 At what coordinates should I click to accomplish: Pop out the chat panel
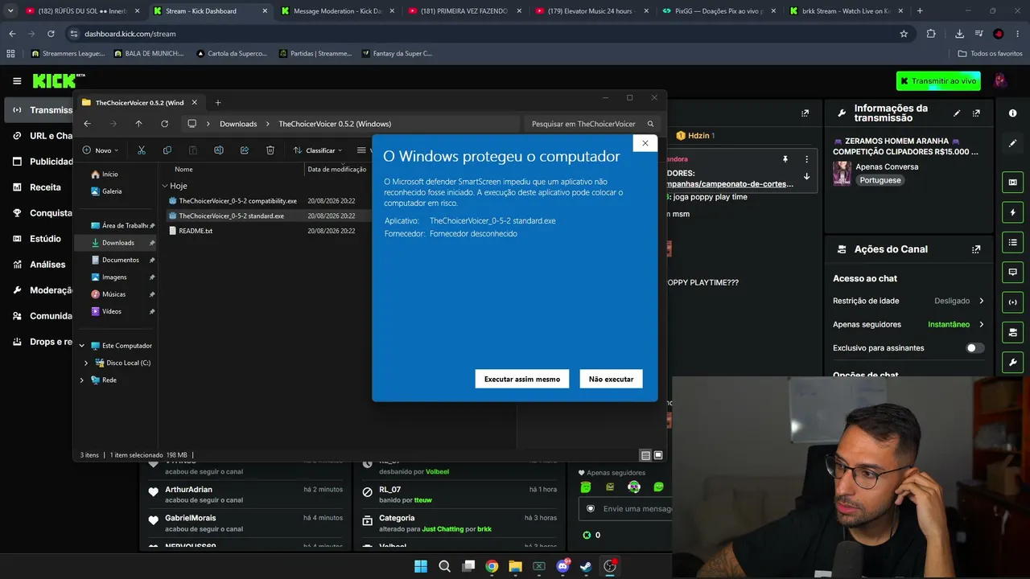click(x=805, y=113)
